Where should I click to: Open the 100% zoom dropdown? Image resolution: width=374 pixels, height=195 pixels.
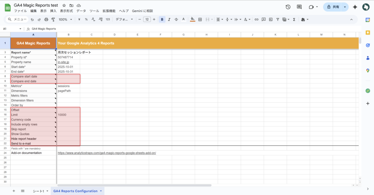[x=65, y=19]
